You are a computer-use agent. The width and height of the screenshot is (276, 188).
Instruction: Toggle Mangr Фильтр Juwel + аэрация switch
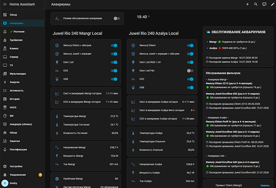[x=114, y=54]
